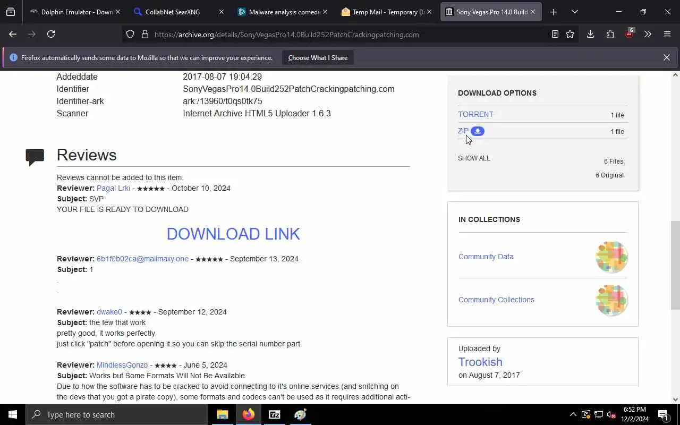Go back with the back arrow button
The image size is (680, 425).
pos(13,34)
